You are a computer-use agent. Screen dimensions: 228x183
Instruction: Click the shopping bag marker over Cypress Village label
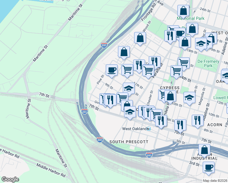(x=170, y=97)
